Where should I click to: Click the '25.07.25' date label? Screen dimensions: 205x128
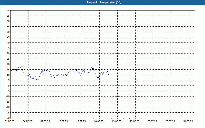(x=152, y=121)
